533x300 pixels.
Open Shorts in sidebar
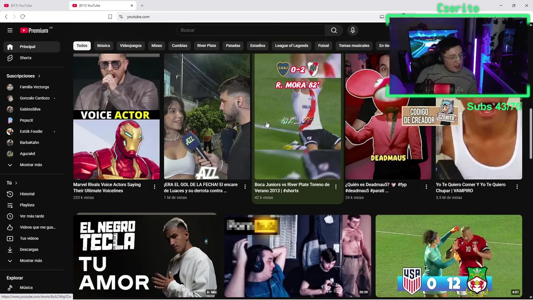32,58
